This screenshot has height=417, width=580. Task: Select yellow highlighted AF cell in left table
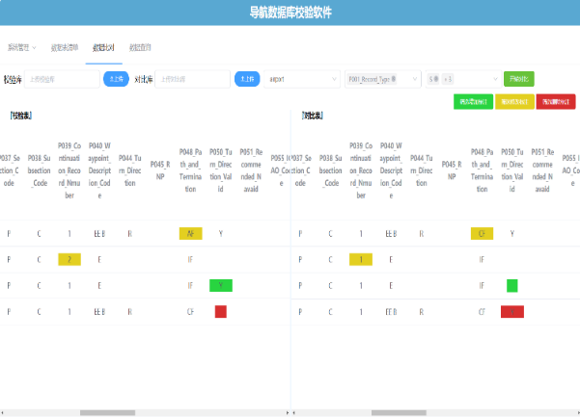[x=190, y=233]
